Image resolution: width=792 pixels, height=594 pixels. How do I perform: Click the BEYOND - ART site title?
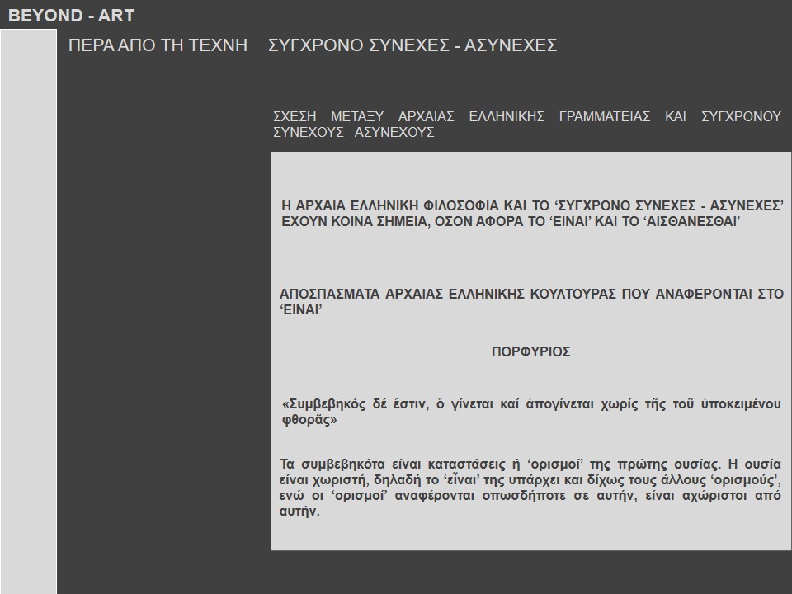tap(71, 16)
